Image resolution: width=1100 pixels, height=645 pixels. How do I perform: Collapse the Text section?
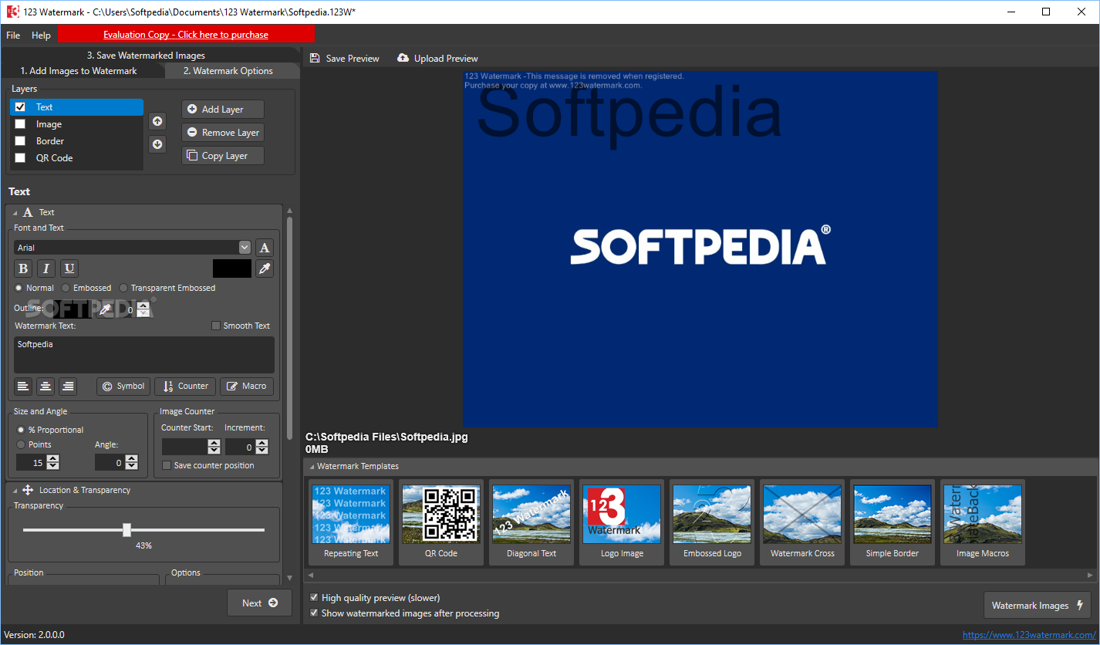[15, 212]
